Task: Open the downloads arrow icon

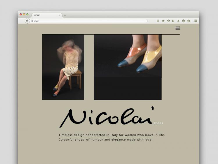Action: pos(158,21)
